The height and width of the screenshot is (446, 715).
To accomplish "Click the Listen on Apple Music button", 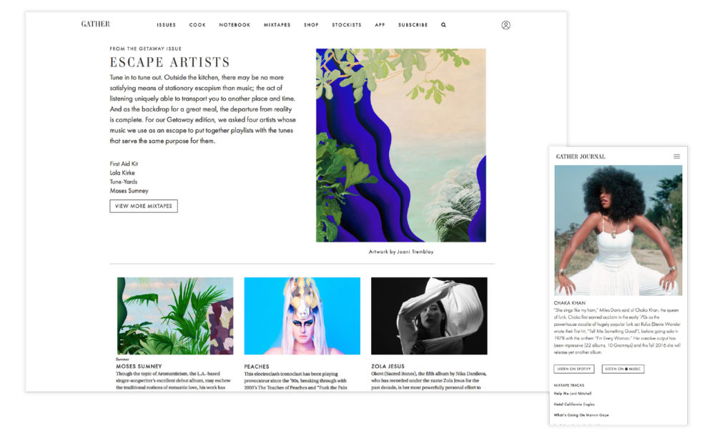I will click(623, 369).
